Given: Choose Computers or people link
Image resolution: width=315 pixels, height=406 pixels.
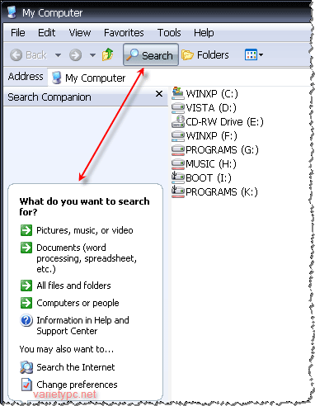Looking at the screenshot, I should (x=78, y=303).
